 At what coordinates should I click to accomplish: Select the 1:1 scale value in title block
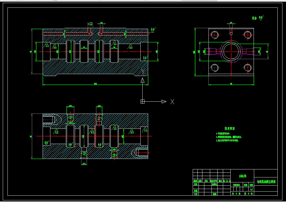point(251,190)
